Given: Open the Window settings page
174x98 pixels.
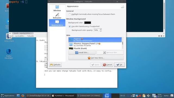Looking at the screenshot, I should click(57, 8).
